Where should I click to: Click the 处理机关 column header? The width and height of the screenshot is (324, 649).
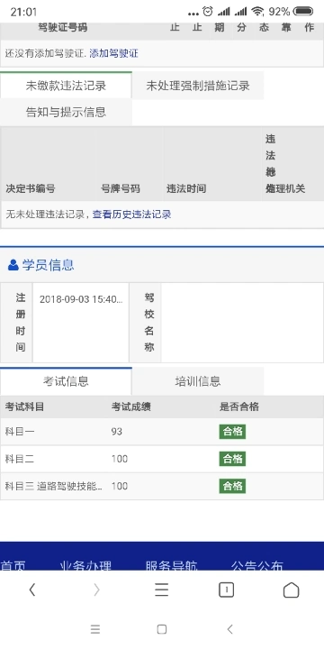pos(285,188)
